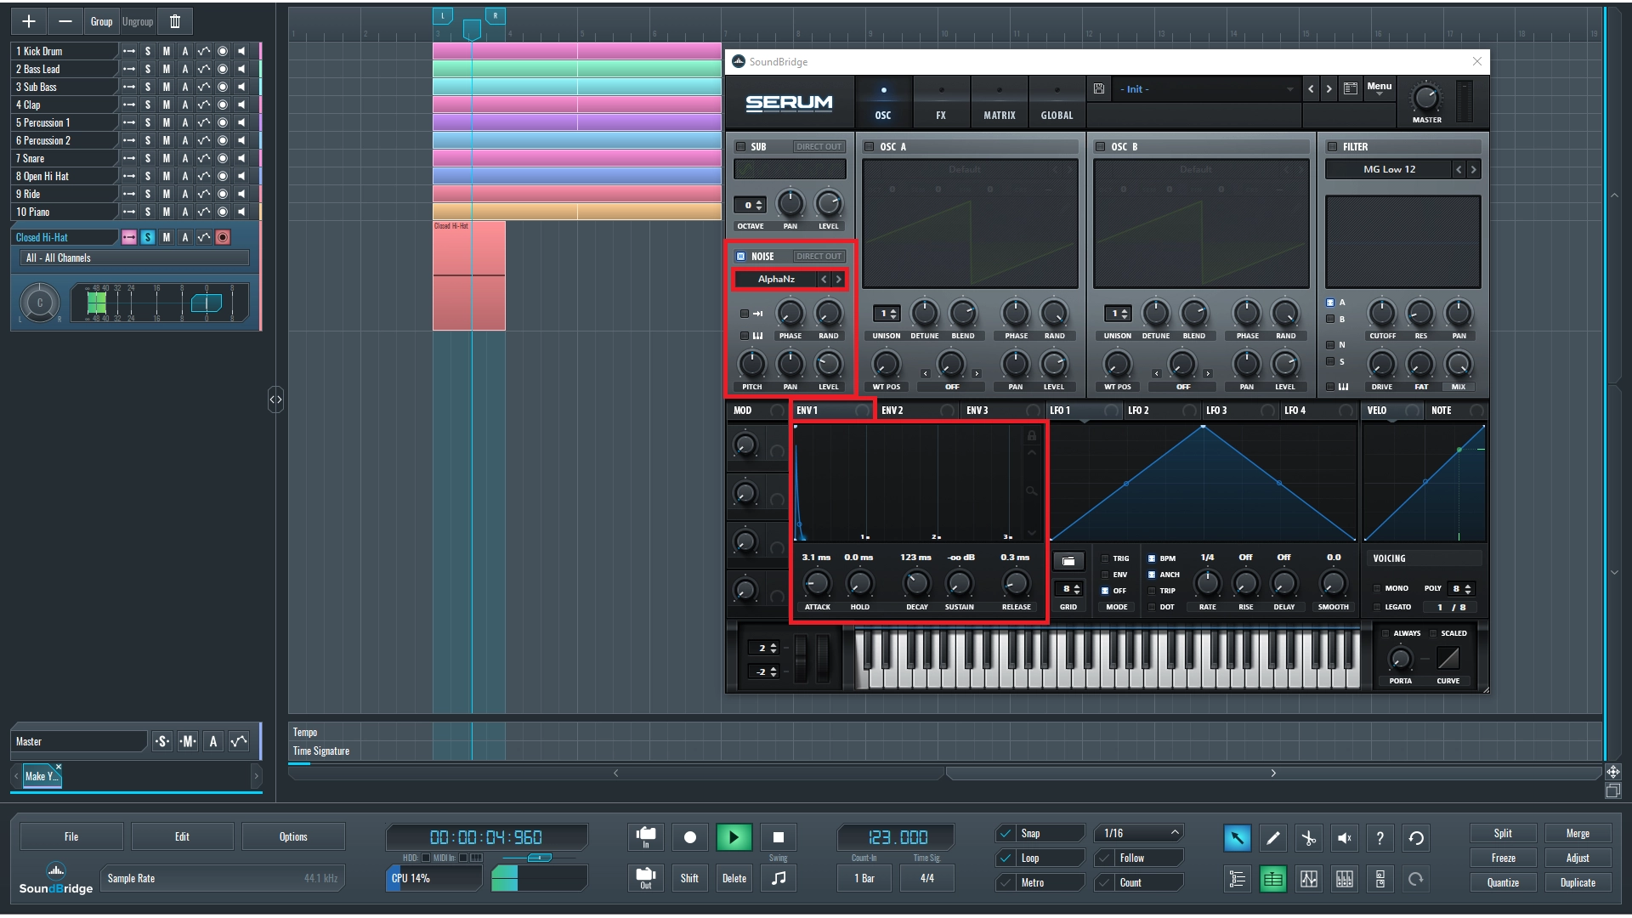
Task: Select the scissors cut tool
Action: 1309,838
